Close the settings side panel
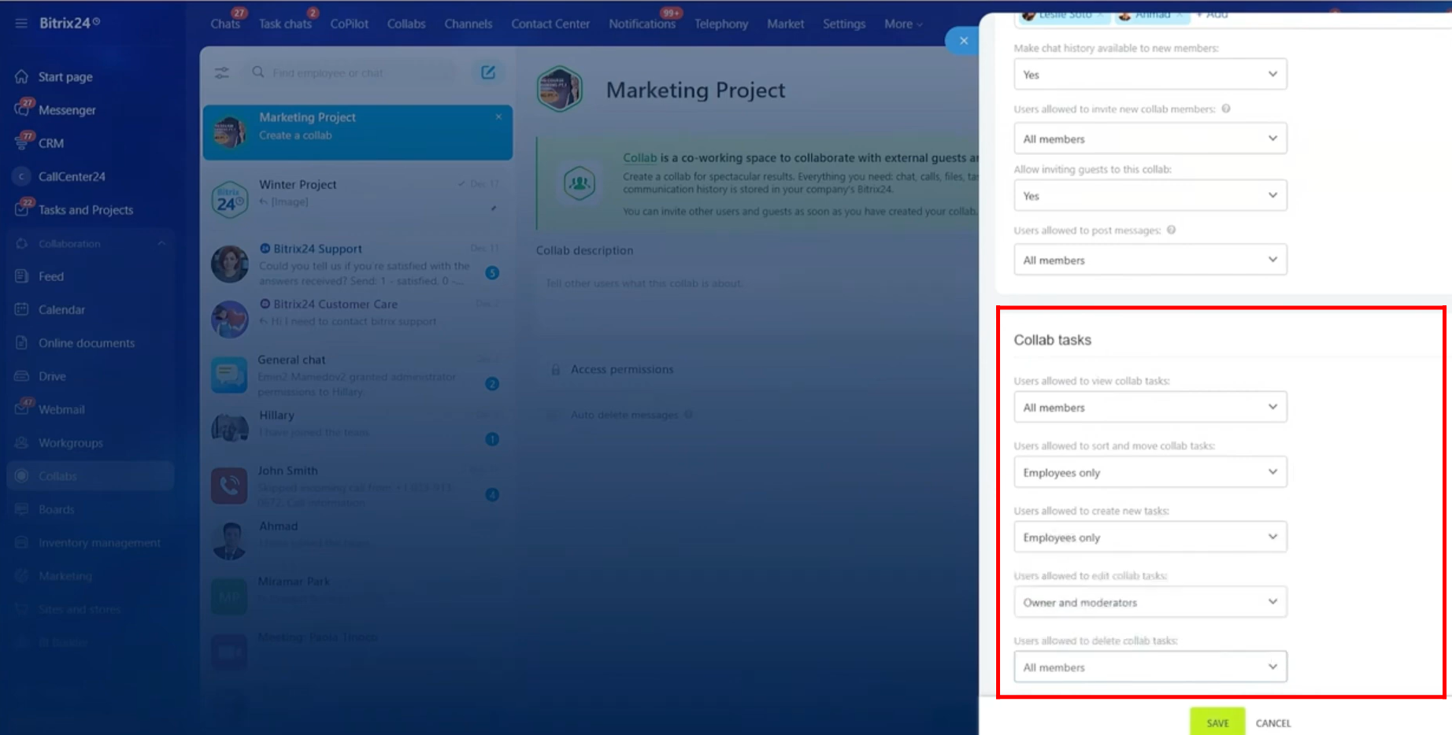 pyautogui.click(x=963, y=41)
